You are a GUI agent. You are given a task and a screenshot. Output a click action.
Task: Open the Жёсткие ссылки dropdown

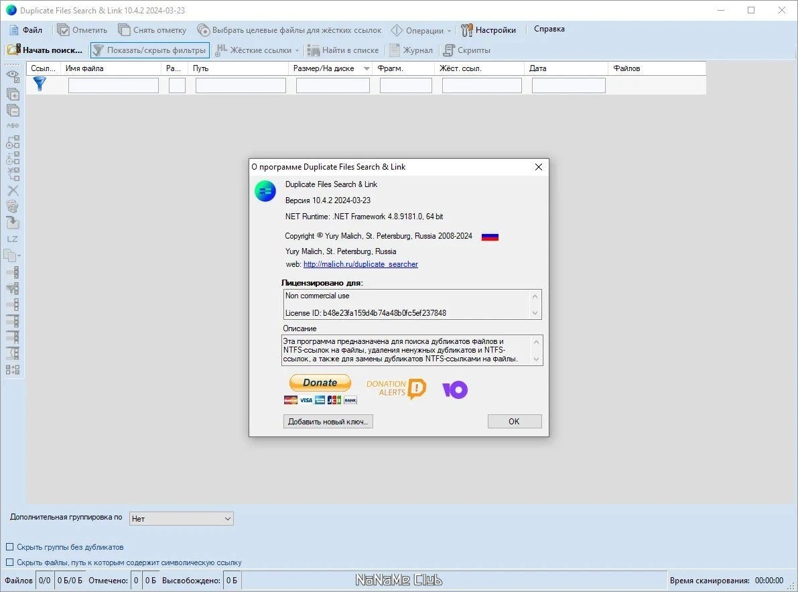(x=257, y=50)
